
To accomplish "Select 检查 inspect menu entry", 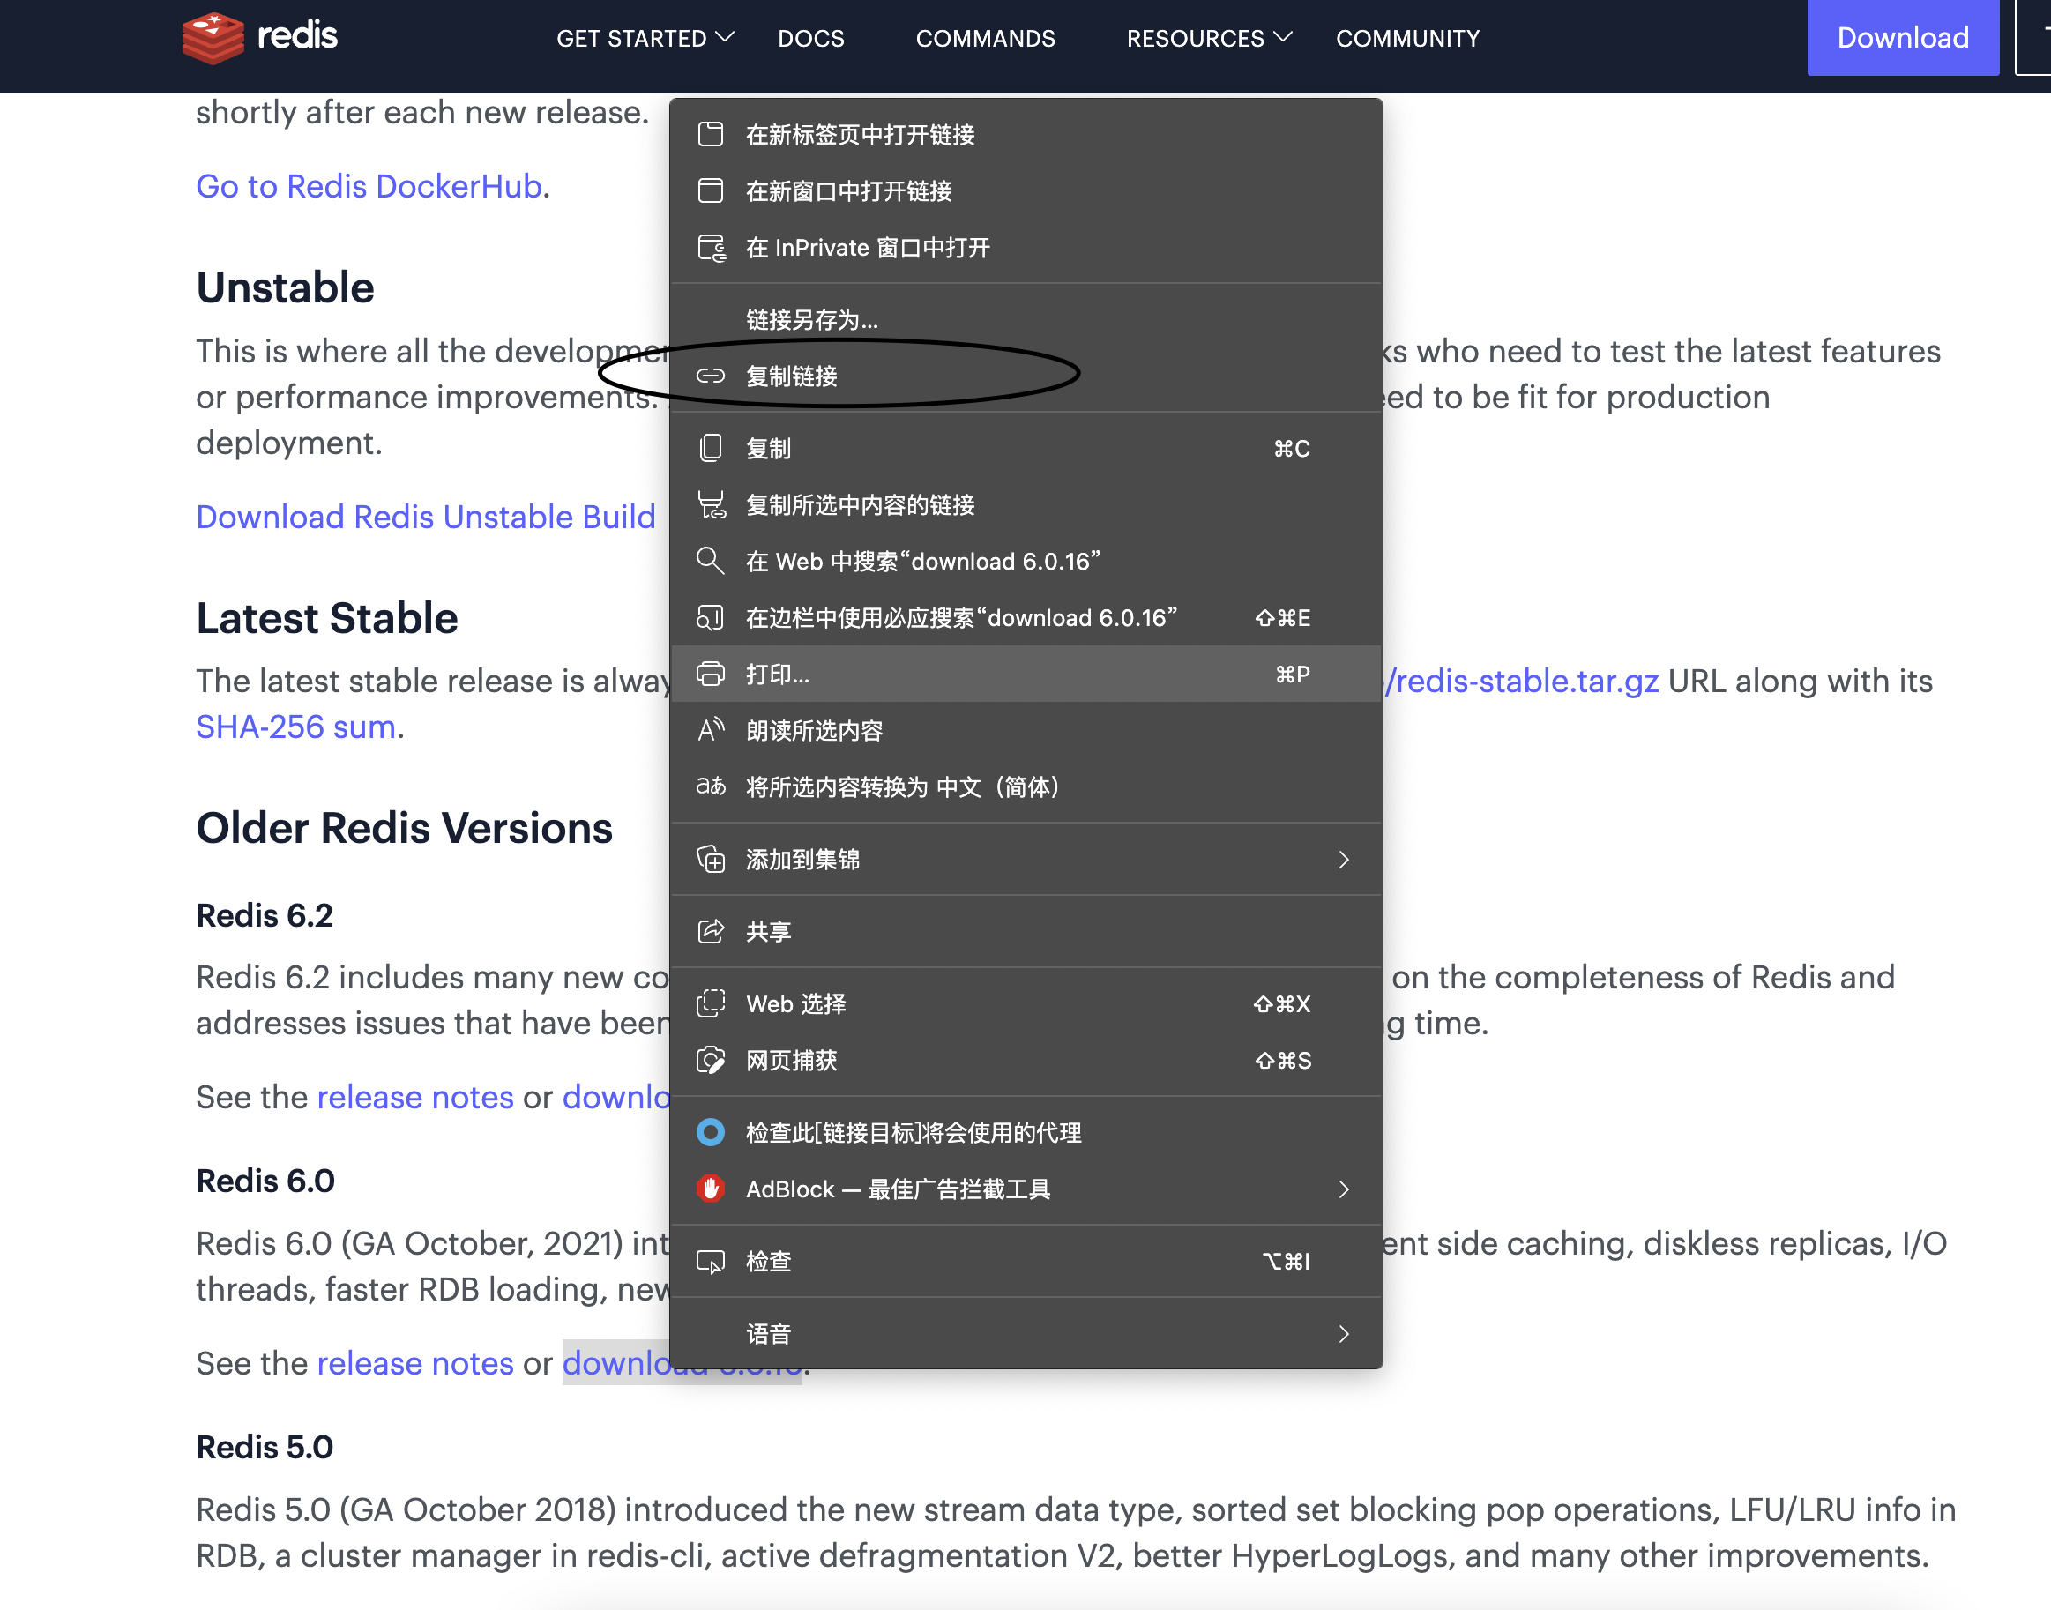I will pyautogui.click(x=768, y=1261).
